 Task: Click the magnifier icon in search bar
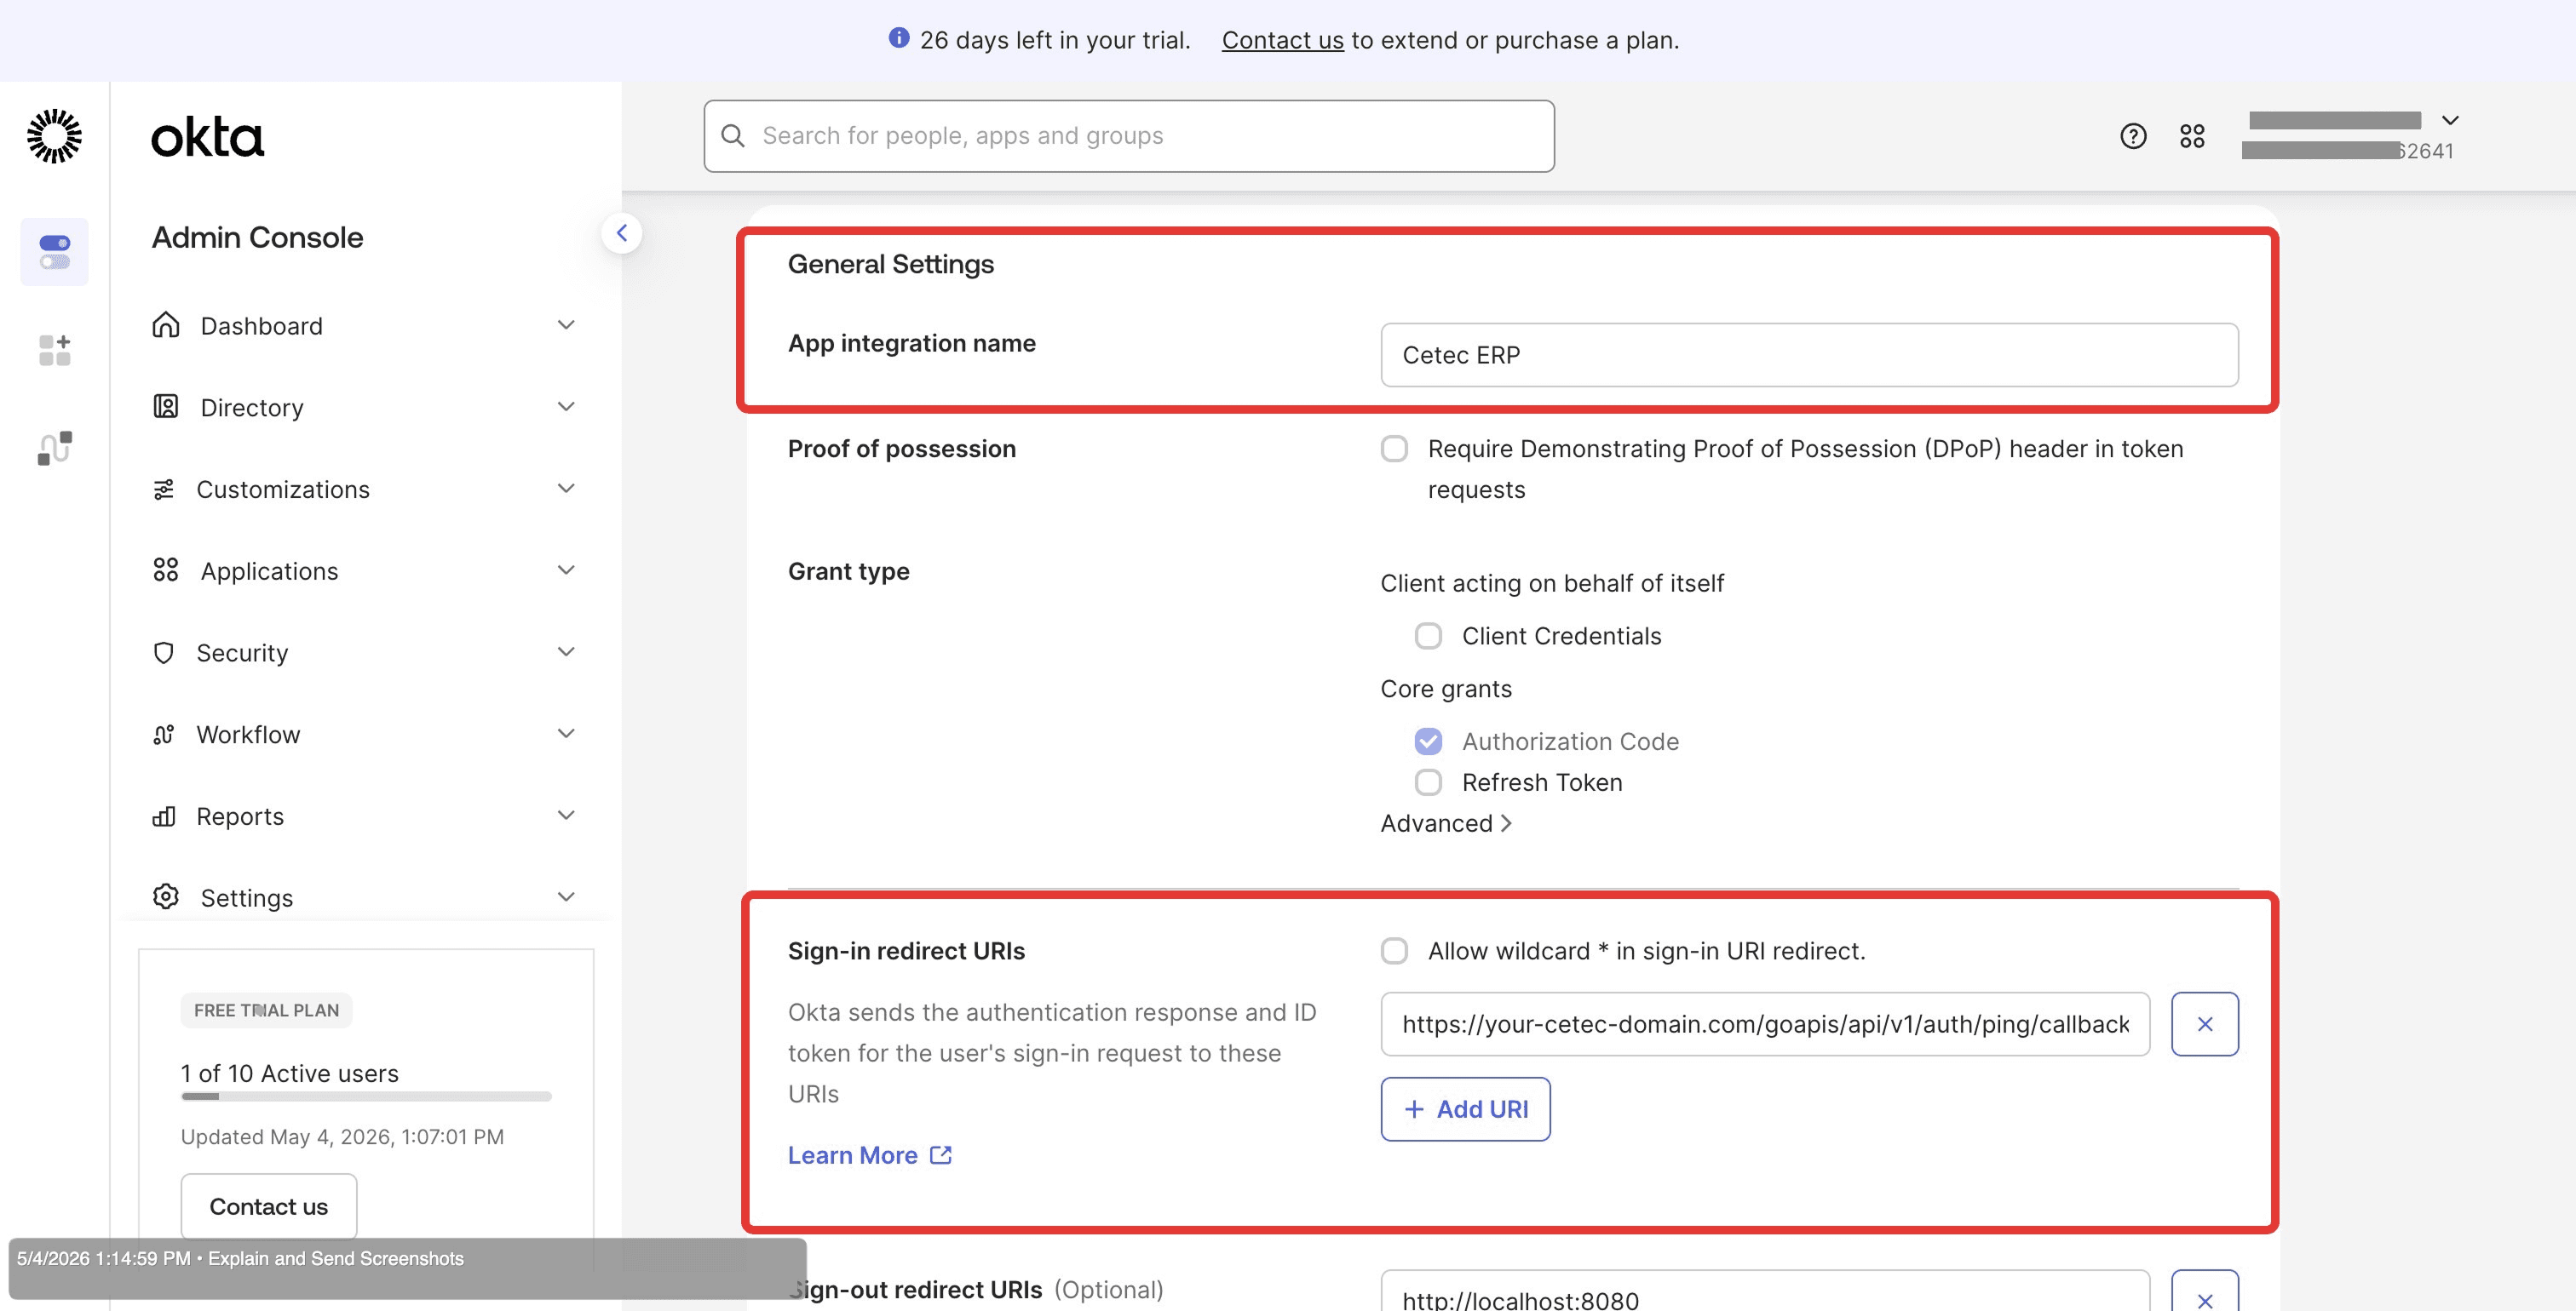pyautogui.click(x=733, y=136)
